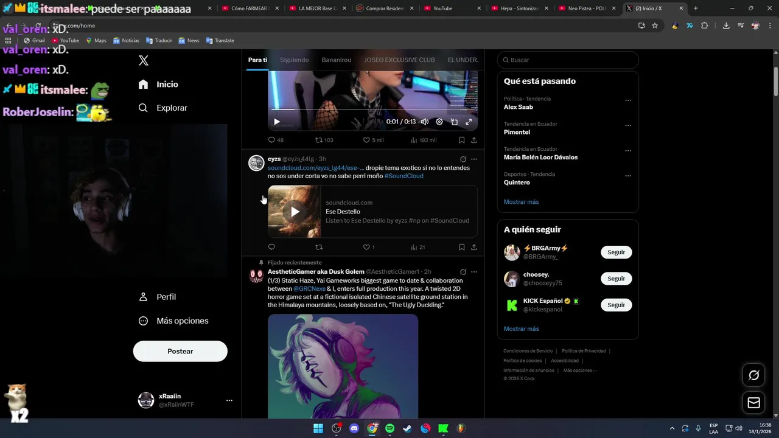
Task: Open the @GRCNexe mention link
Action: (x=309, y=289)
